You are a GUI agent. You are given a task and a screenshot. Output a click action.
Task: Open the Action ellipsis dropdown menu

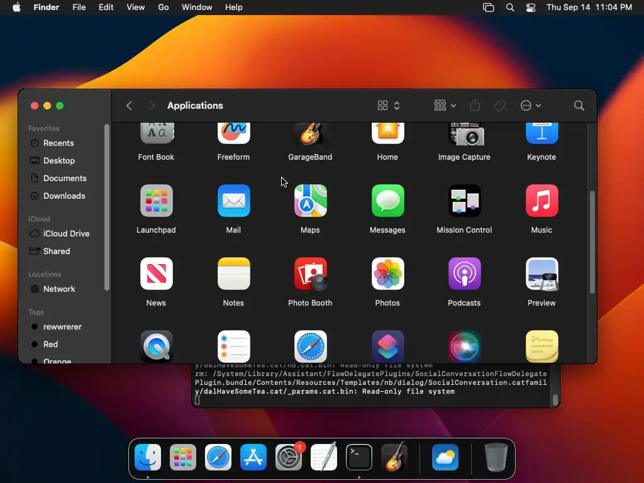point(531,106)
